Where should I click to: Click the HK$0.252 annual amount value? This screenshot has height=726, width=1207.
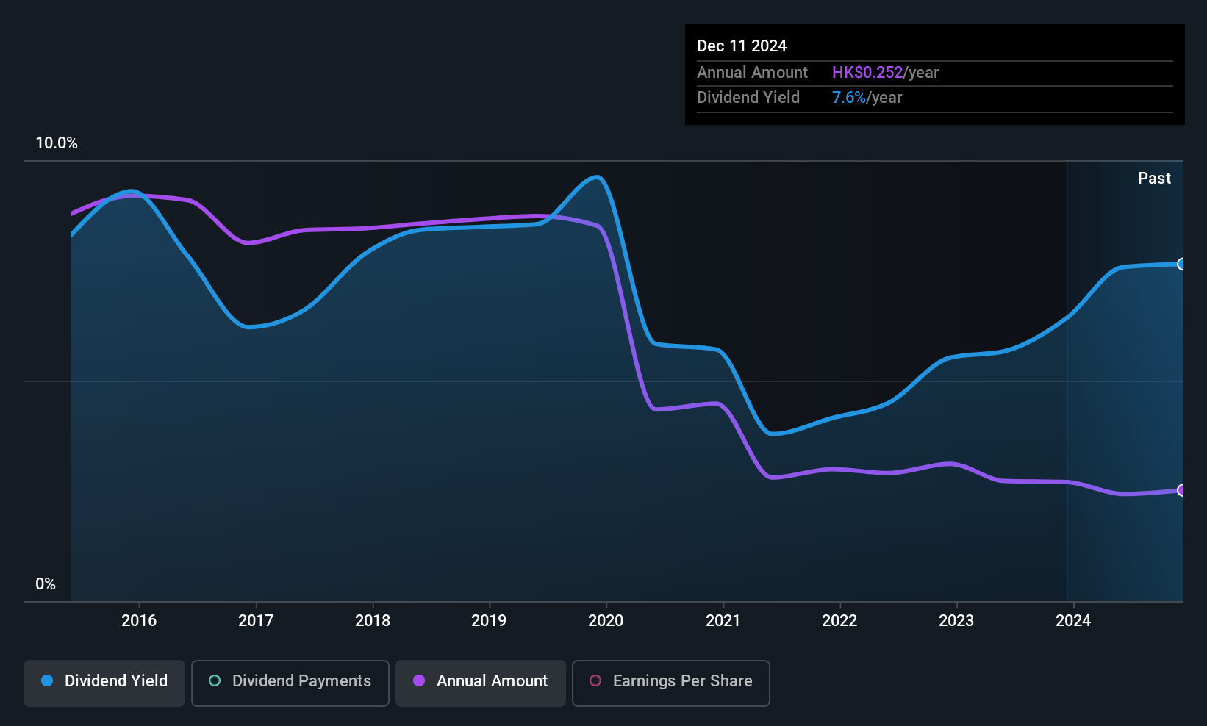point(867,72)
